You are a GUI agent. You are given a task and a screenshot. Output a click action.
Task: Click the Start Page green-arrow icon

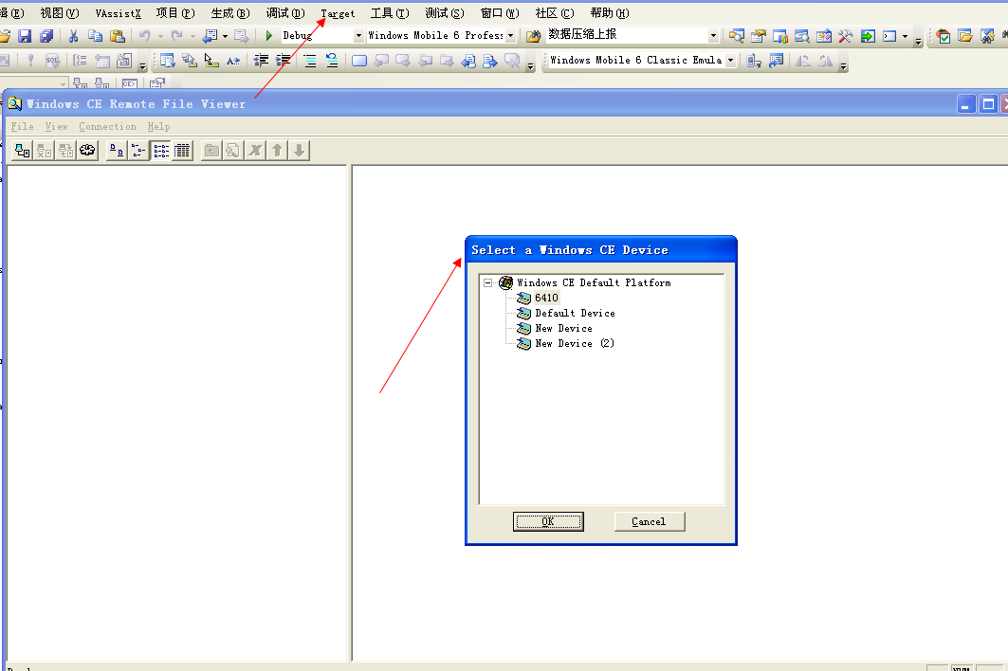868,36
